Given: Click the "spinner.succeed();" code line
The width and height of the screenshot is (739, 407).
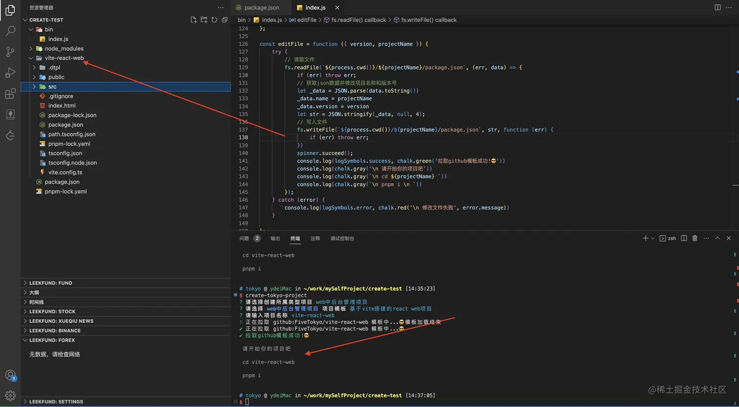Looking at the screenshot, I should point(325,153).
